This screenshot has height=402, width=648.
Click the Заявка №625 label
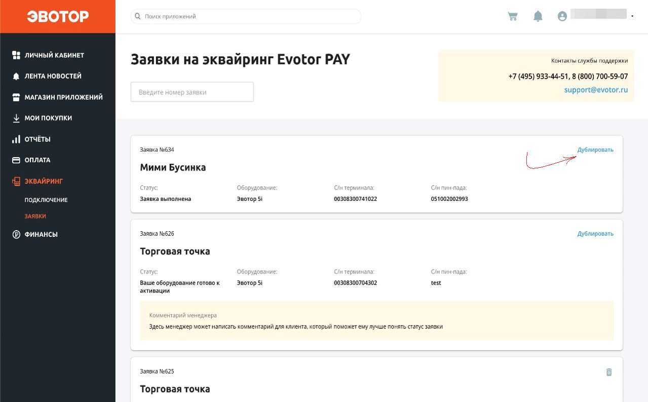click(x=157, y=372)
